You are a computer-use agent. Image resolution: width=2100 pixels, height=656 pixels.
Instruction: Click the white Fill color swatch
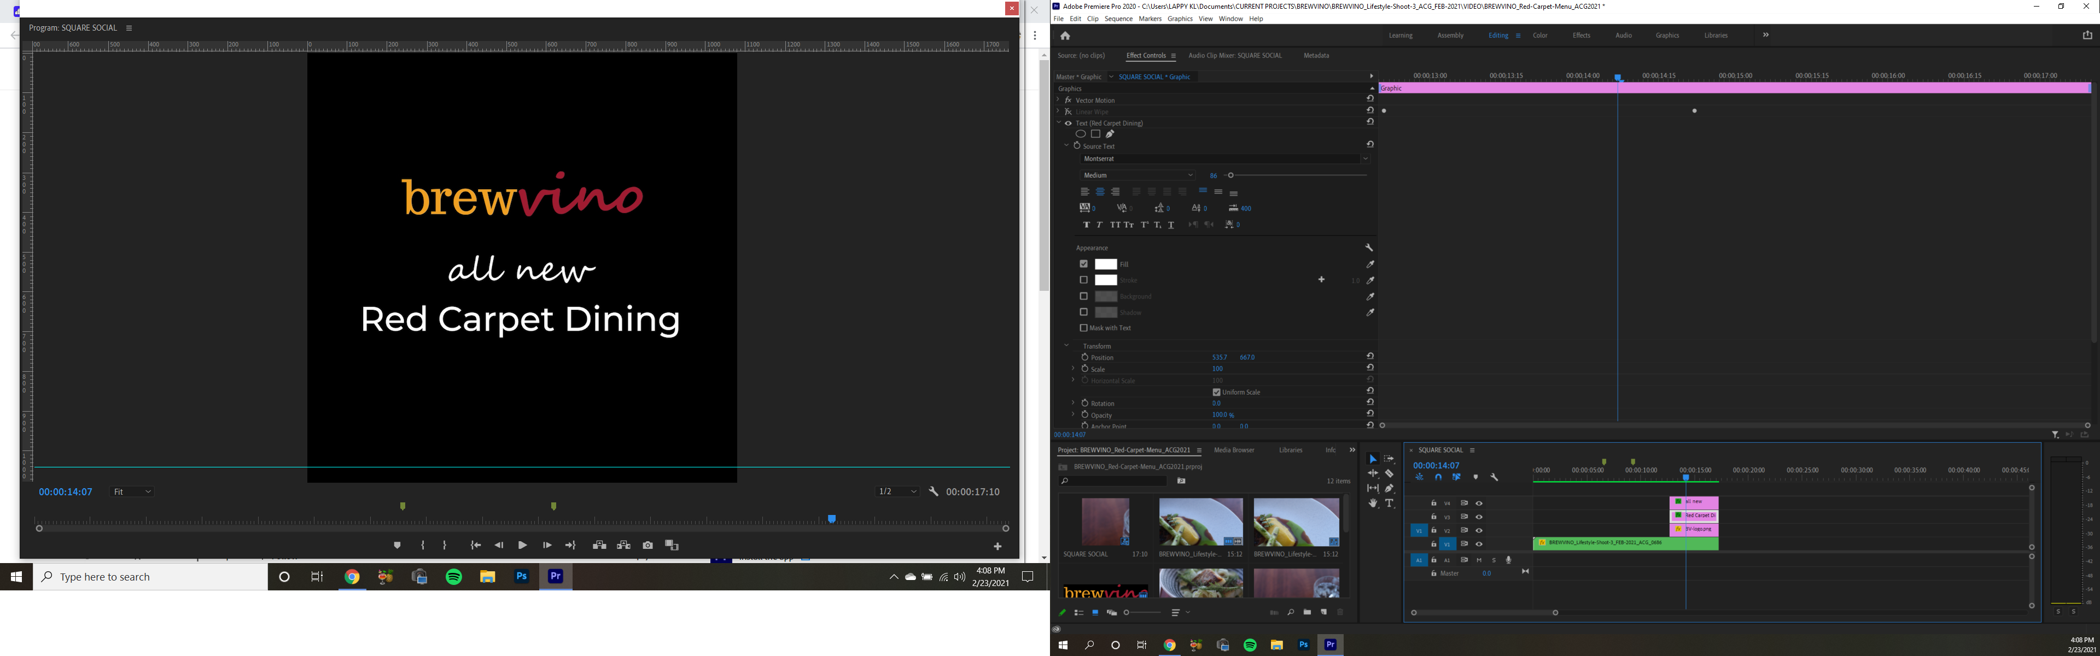[1106, 264]
